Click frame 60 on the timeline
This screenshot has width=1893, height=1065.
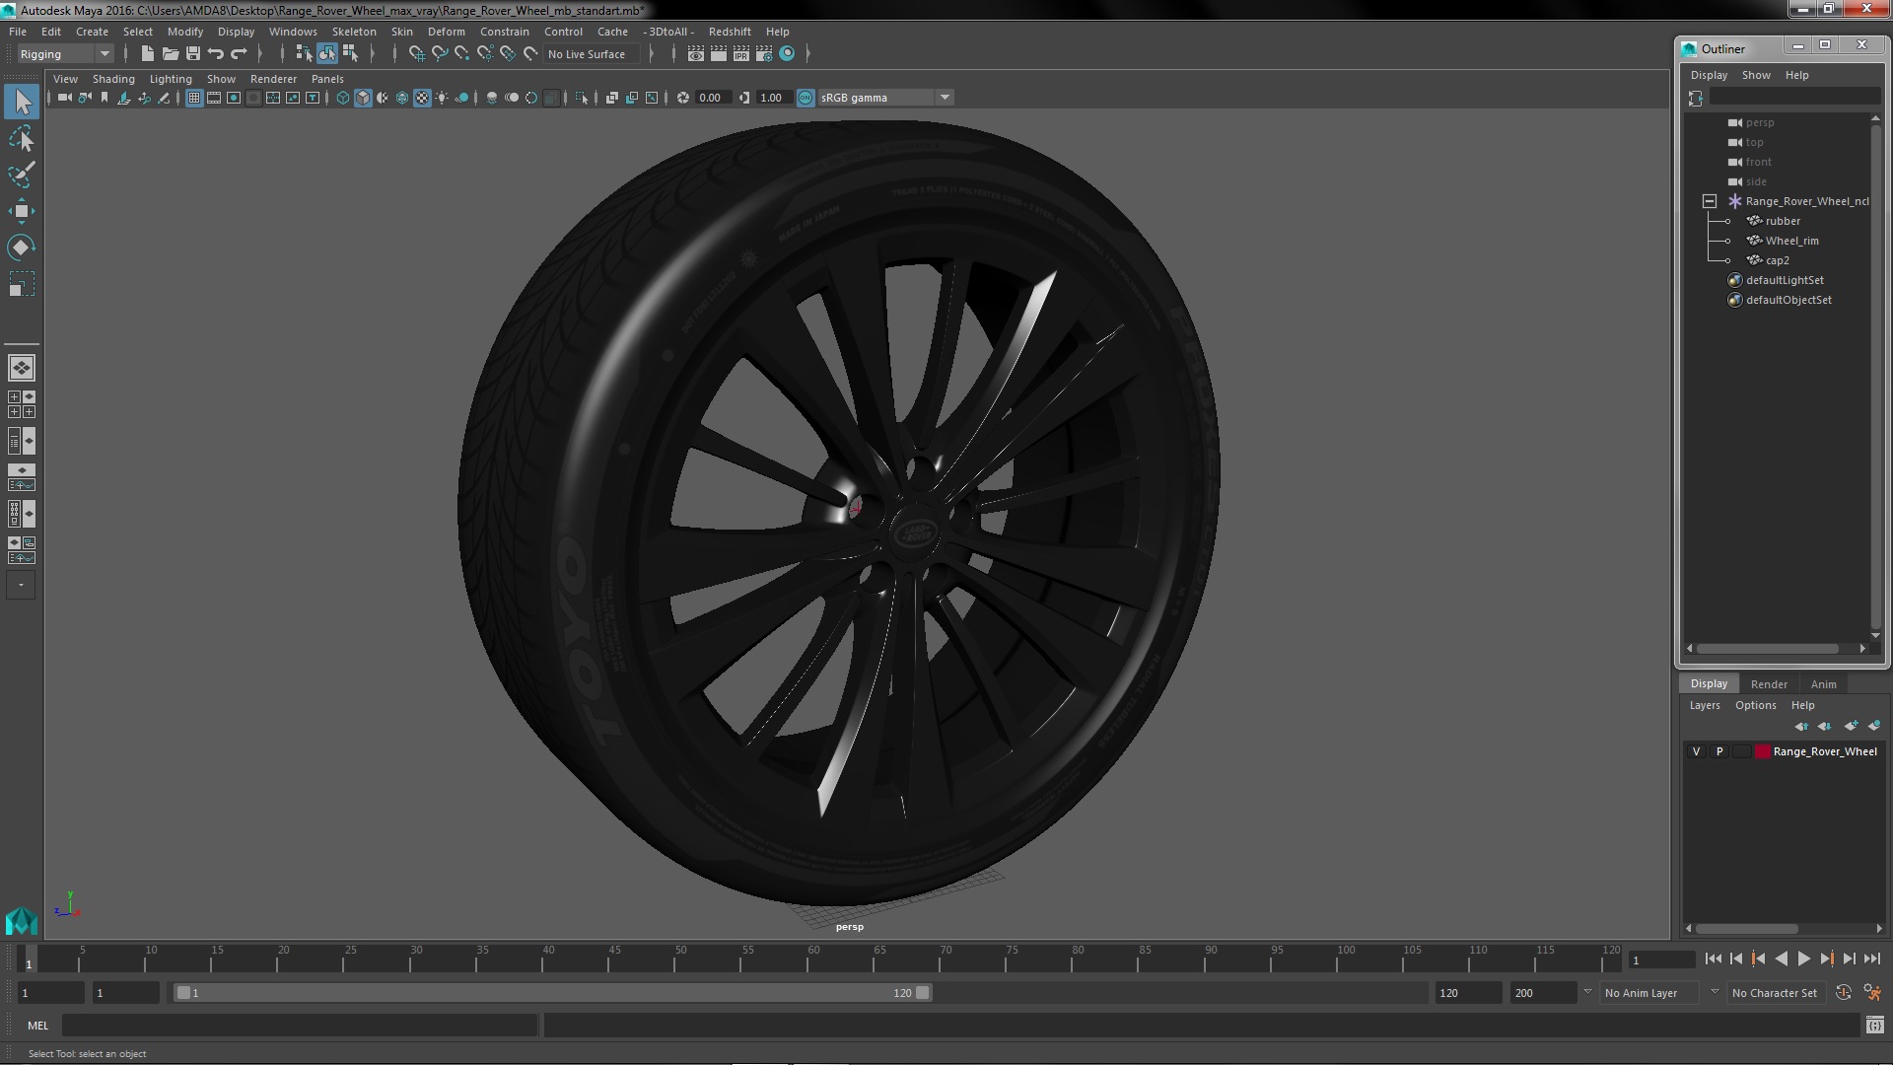(813, 959)
